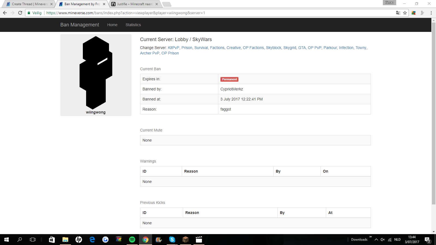This screenshot has height=245, width=436.
Task: Close the Create Thread tab
Action: (52, 4)
